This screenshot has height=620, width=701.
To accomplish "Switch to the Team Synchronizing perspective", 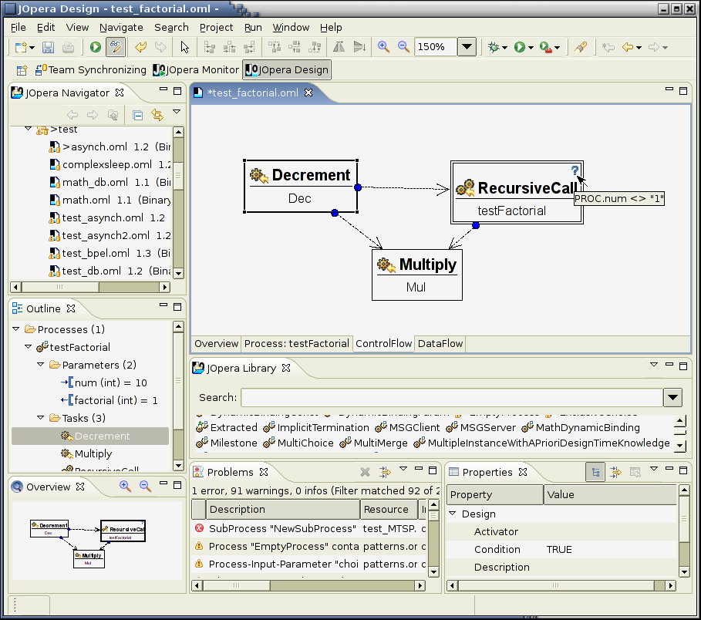I will pyautogui.click(x=91, y=69).
